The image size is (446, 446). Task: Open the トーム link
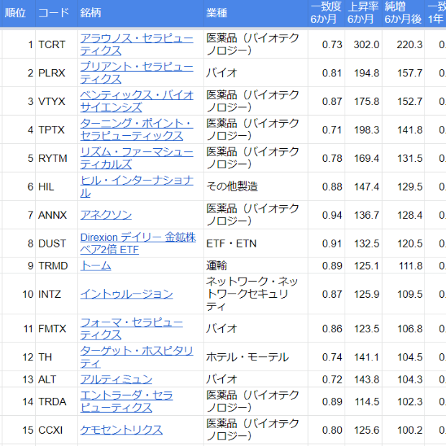(96, 265)
